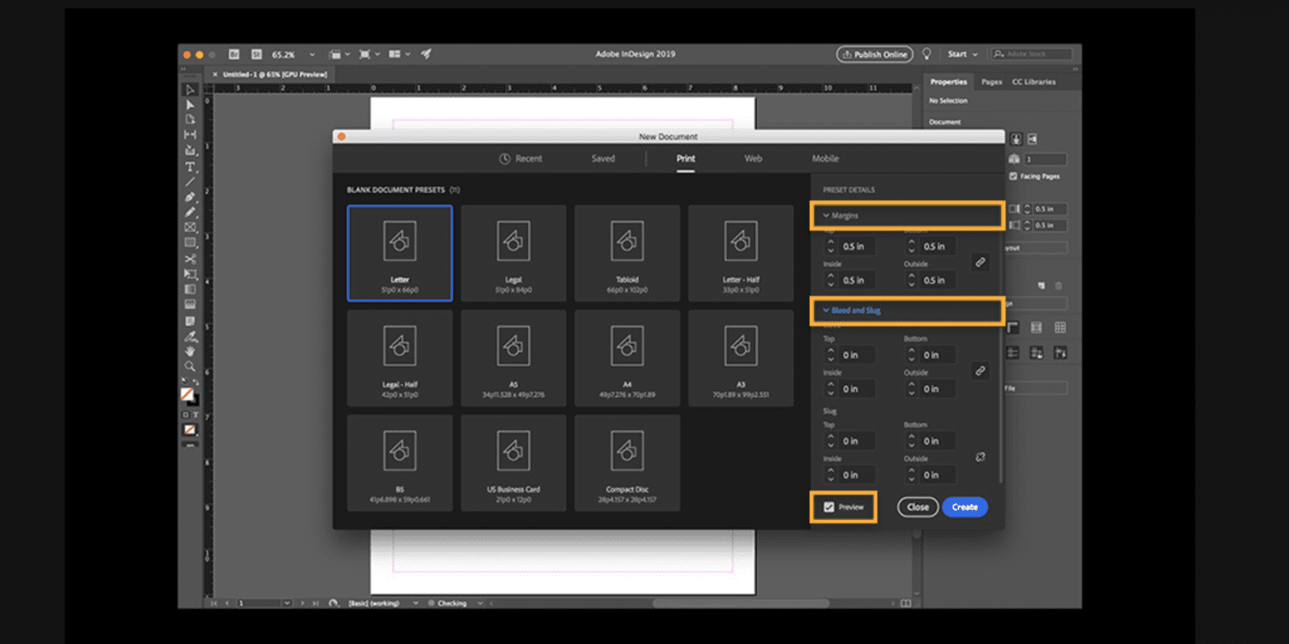
Task: Open the CC Libraries panel tab
Action: coord(1034,82)
